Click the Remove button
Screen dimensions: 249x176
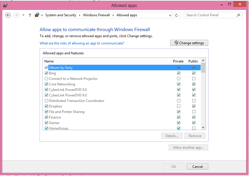[195, 136]
